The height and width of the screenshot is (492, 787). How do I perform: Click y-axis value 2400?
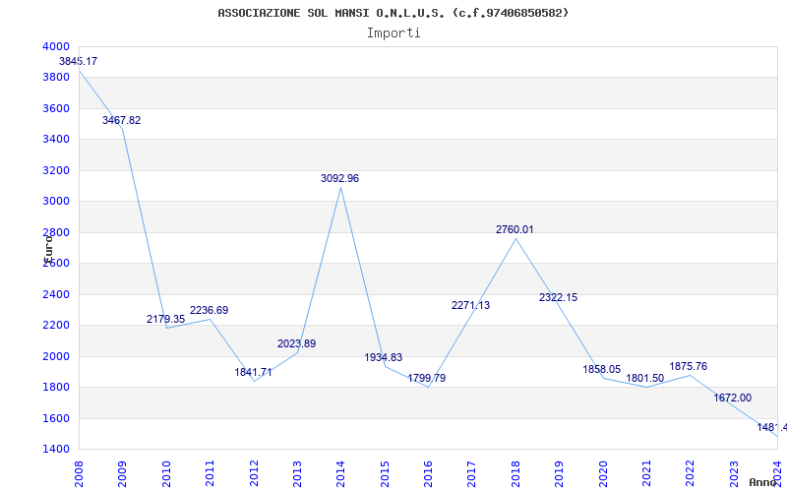(x=56, y=294)
